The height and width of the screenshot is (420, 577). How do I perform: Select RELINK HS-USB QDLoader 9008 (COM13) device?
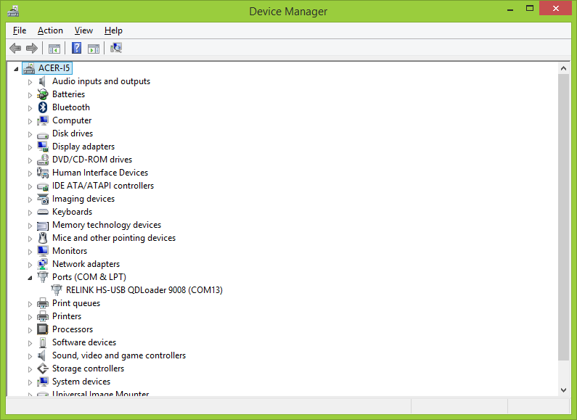click(144, 290)
